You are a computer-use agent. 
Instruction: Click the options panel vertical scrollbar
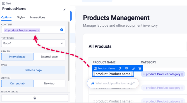(x=69, y=51)
